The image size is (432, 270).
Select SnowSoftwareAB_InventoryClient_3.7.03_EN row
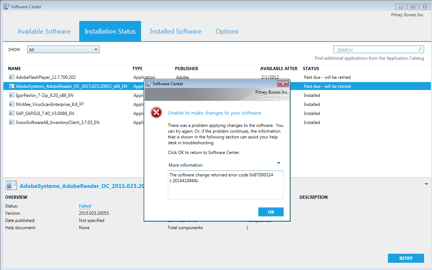click(x=217, y=123)
